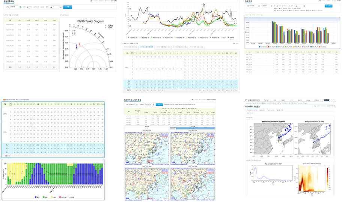Toggle blue 좋음 legend swatch under stacked bar chart
342x202 pixels.
coord(36,197)
